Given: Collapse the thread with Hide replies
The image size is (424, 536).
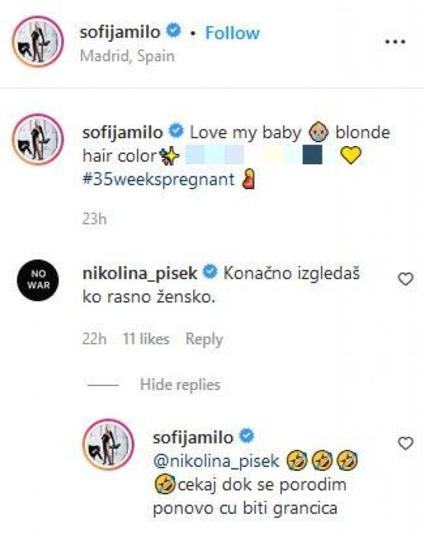Looking at the screenshot, I should [x=180, y=385].
